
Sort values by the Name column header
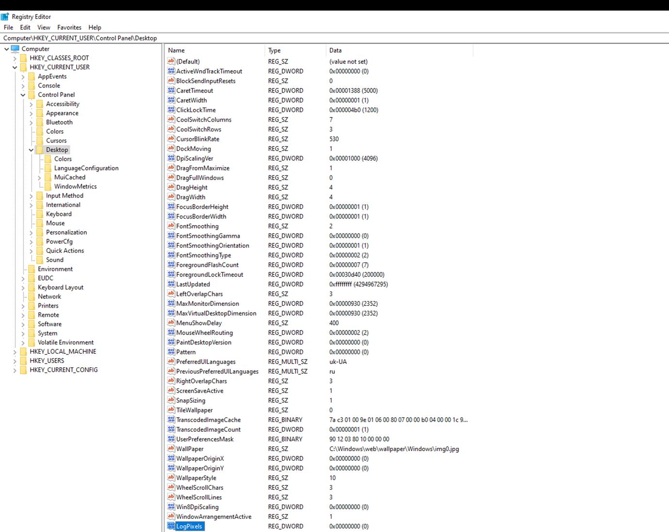point(215,50)
